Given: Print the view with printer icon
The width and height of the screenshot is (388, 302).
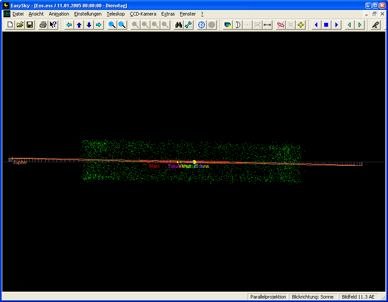Looking at the screenshot, I should click(x=43, y=25).
